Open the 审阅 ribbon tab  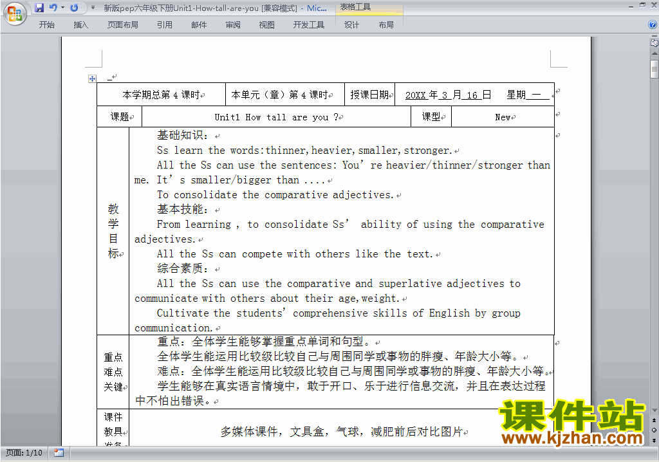pos(233,25)
